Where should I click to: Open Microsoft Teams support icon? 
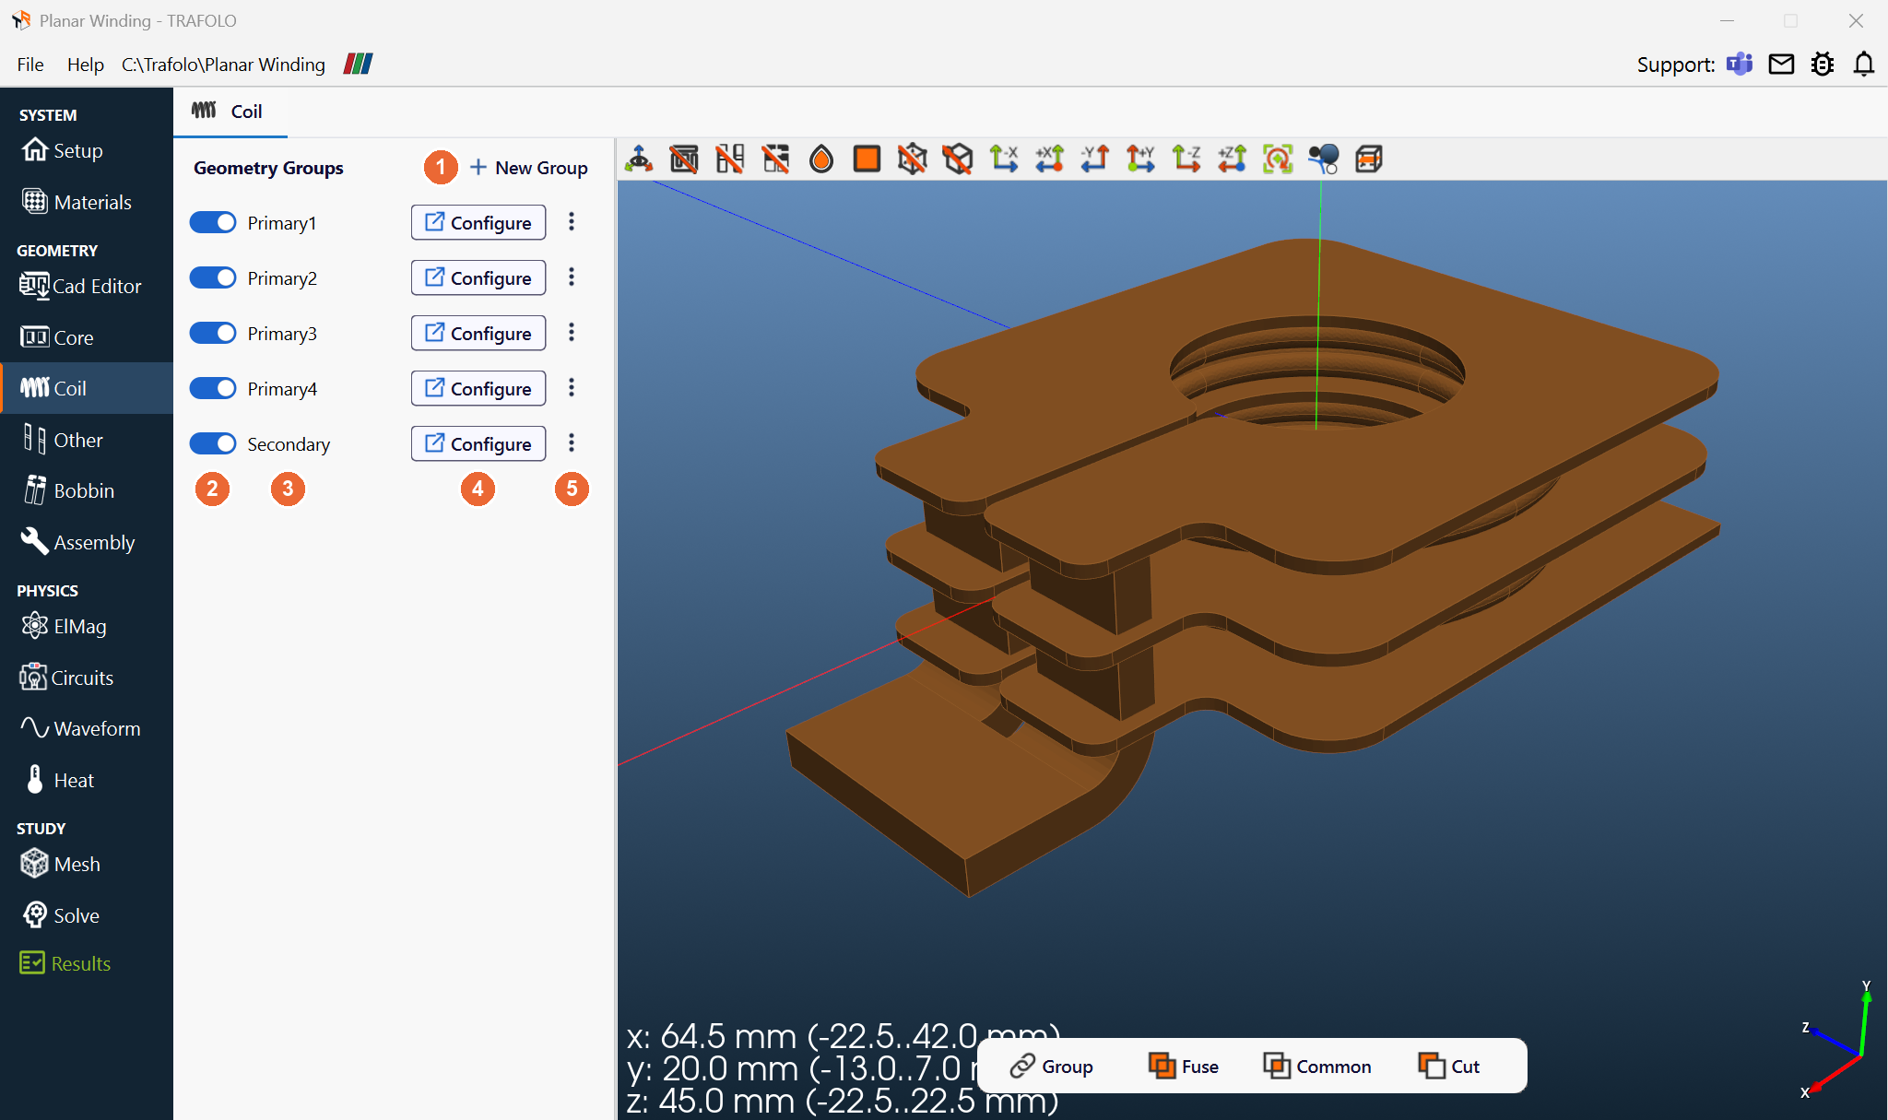tap(1740, 64)
